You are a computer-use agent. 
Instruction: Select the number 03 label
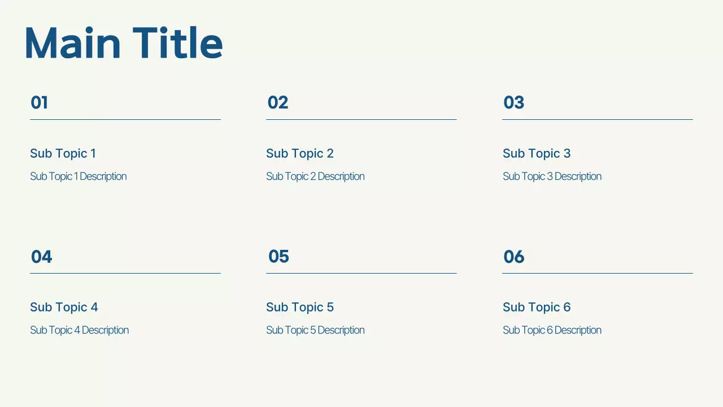(x=513, y=103)
